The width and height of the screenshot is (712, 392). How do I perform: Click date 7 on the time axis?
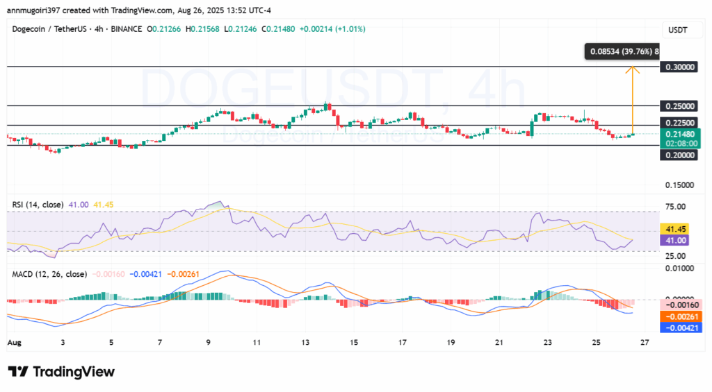[160, 343]
